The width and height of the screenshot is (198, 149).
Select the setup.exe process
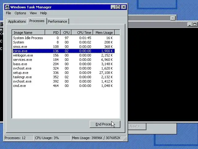tap(64, 73)
